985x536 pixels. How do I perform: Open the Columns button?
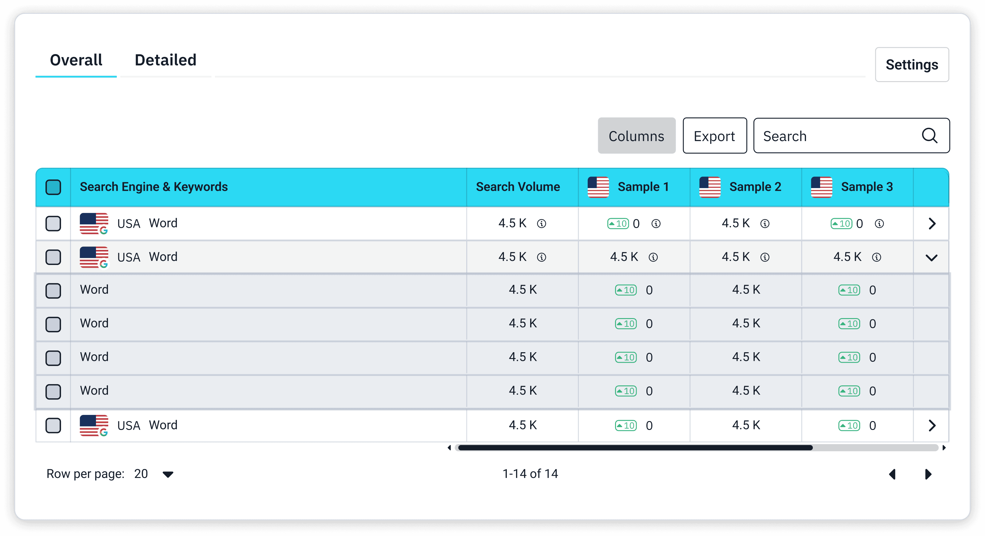tap(636, 136)
